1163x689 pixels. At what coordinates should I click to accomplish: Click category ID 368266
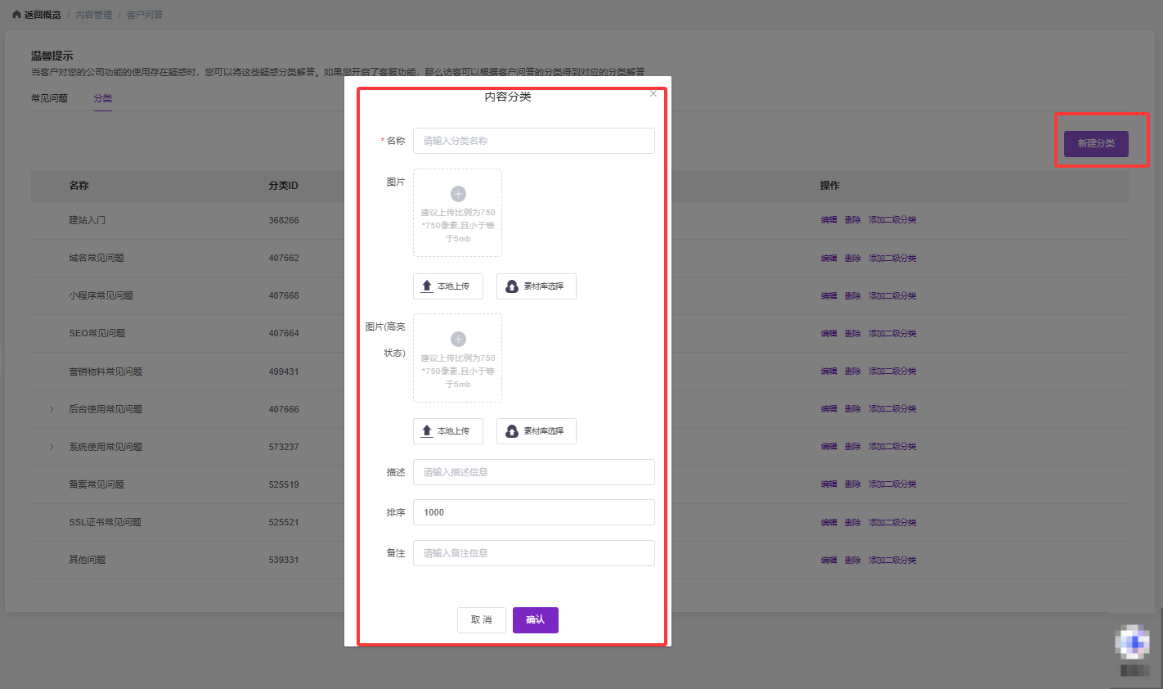point(284,220)
